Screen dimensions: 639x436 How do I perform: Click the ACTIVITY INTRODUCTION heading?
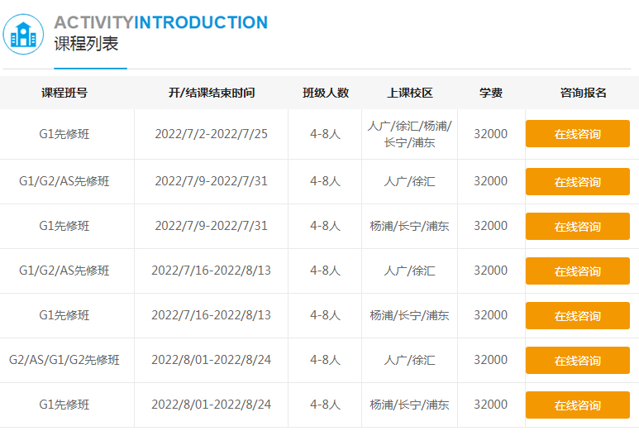160,22
